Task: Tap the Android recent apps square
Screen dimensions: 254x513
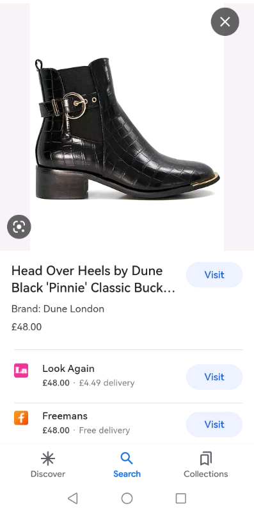Action: [181, 498]
